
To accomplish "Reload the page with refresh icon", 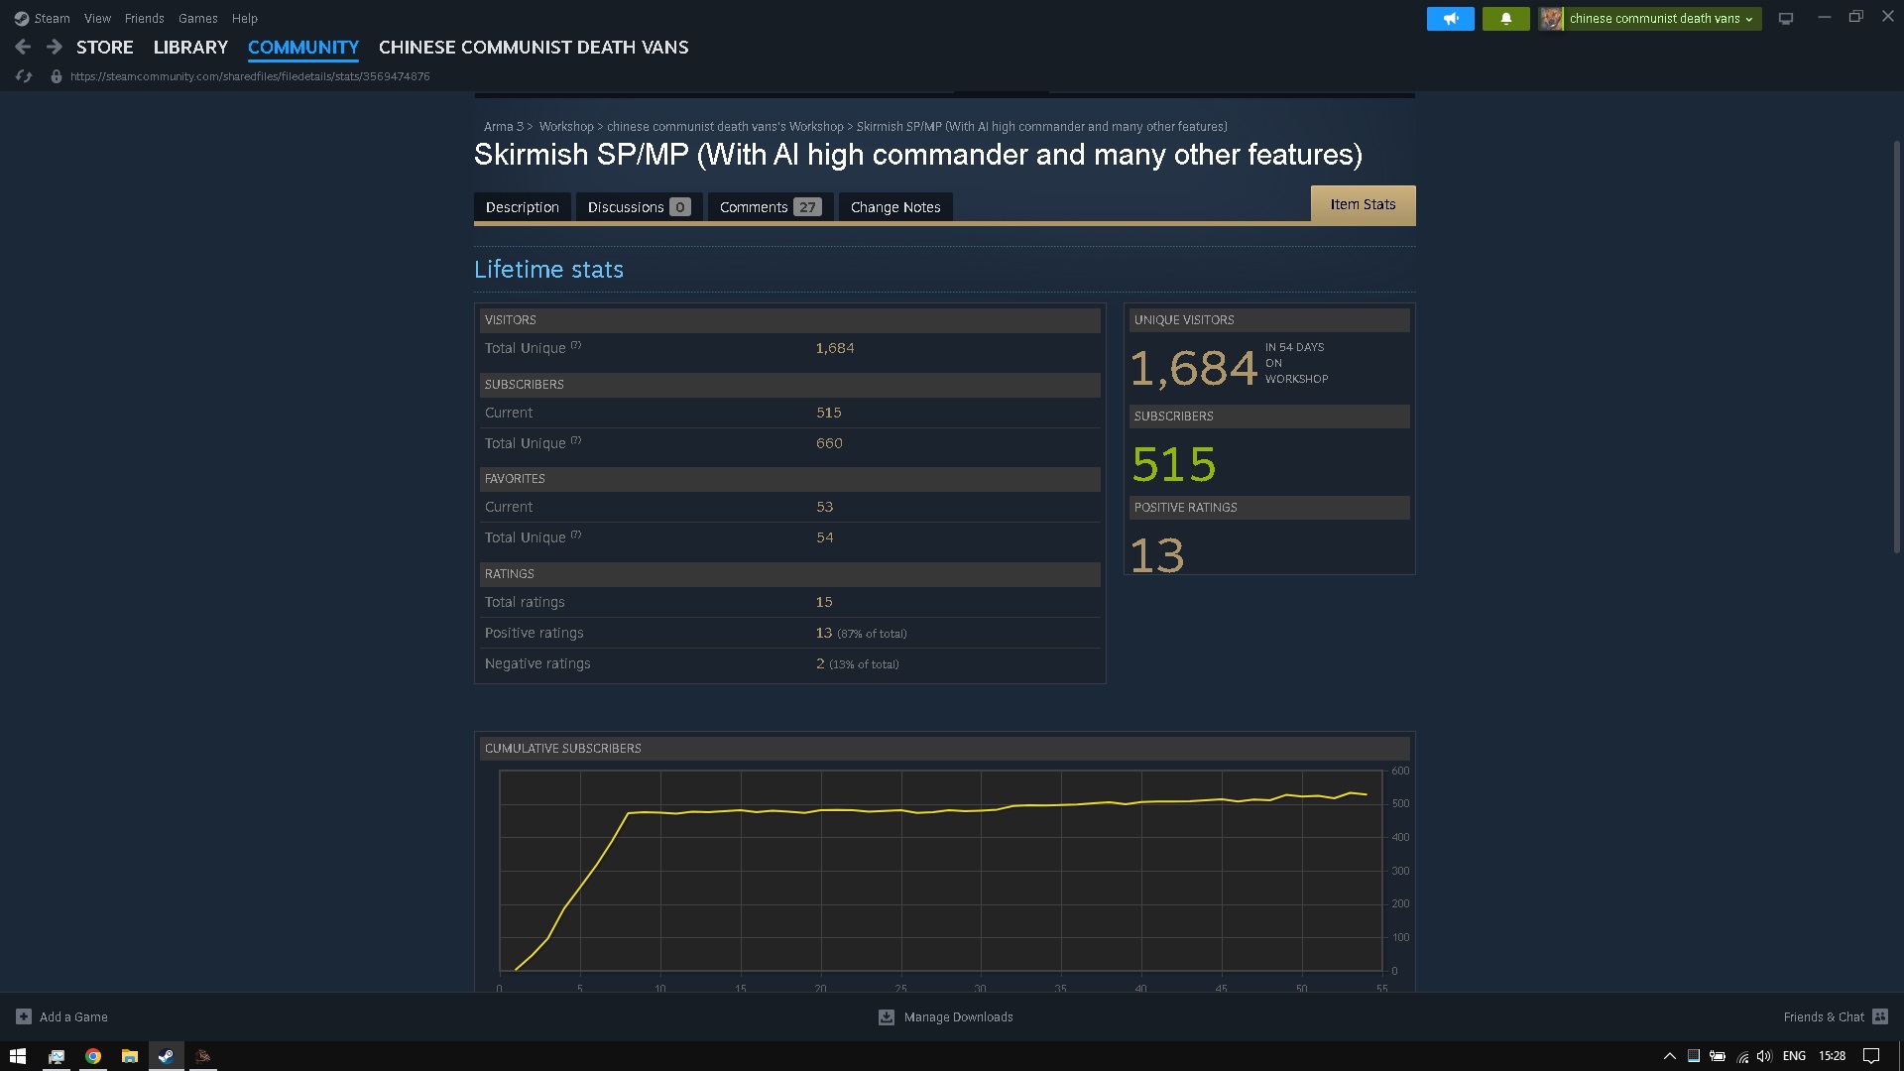I will tap(24, 76).
